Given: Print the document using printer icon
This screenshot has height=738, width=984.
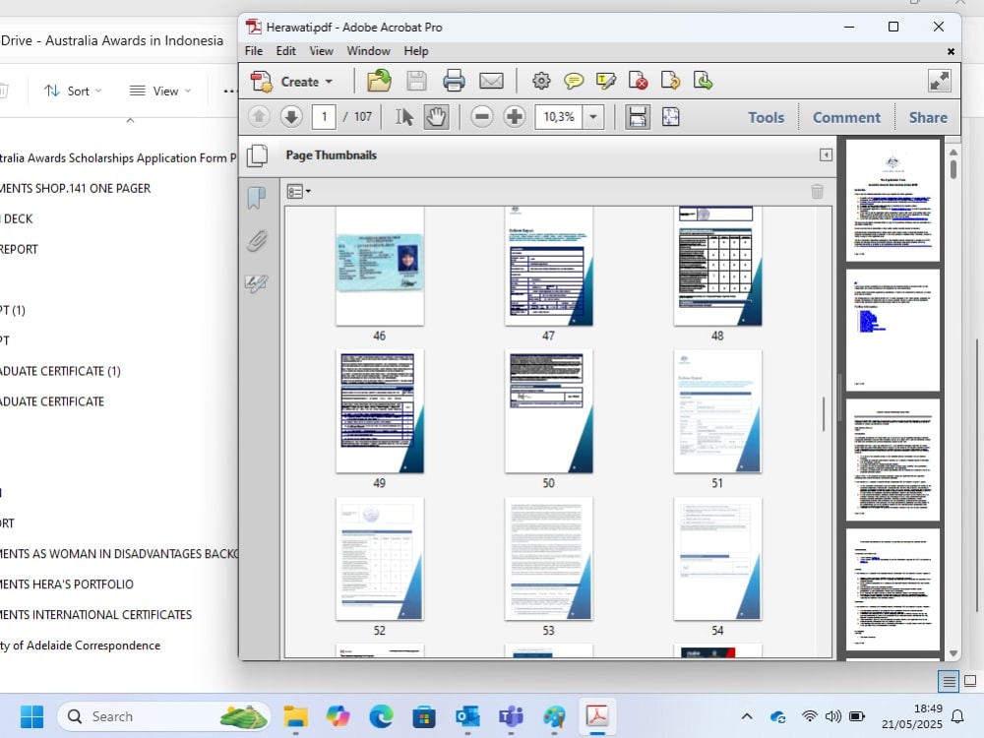Looking at the screenshot, I should tap(454, 81).
